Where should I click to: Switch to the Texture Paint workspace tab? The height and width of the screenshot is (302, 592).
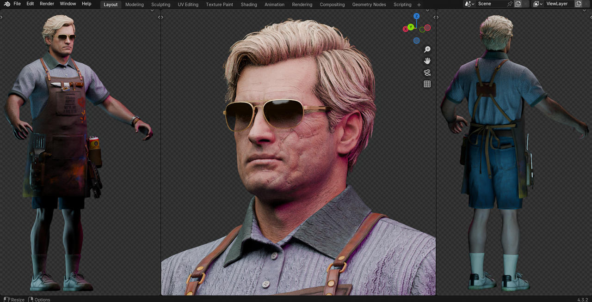[219, 4]
